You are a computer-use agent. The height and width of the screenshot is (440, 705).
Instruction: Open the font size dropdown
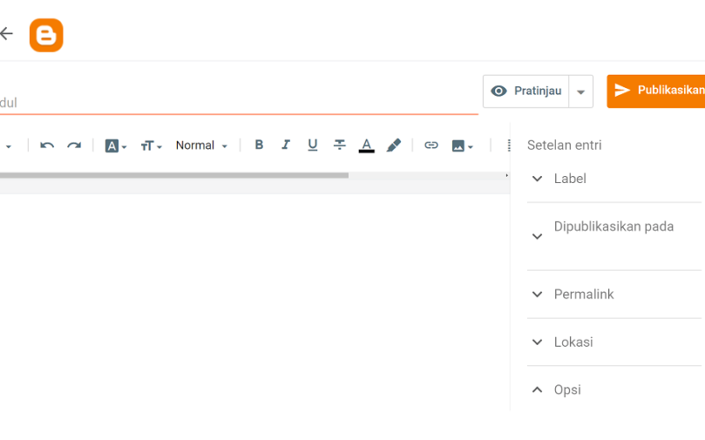click(x=151, y=146)
